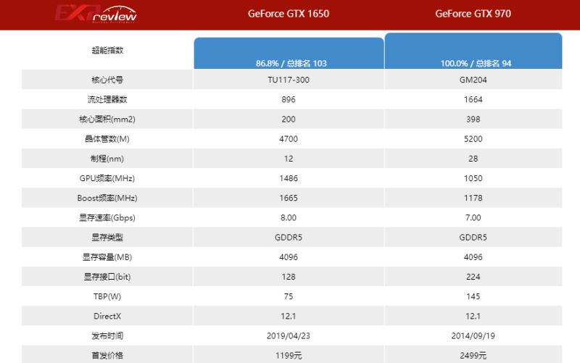Click the 核心面积(mm2) row label
The height and width of the screenshot is (363, 580).
point(107,119)
